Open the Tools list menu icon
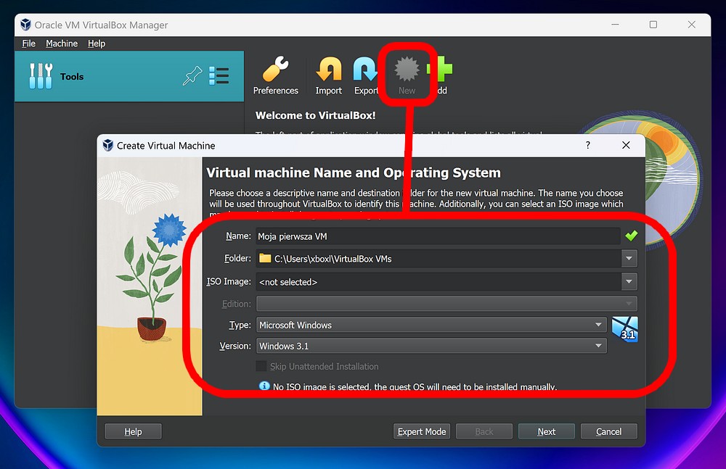 [x=219, y=76]
